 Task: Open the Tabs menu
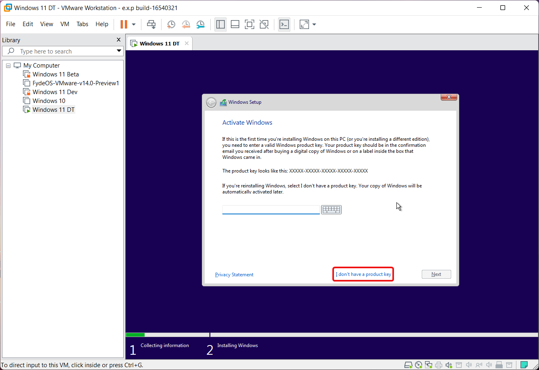click(x=82, y=24)
